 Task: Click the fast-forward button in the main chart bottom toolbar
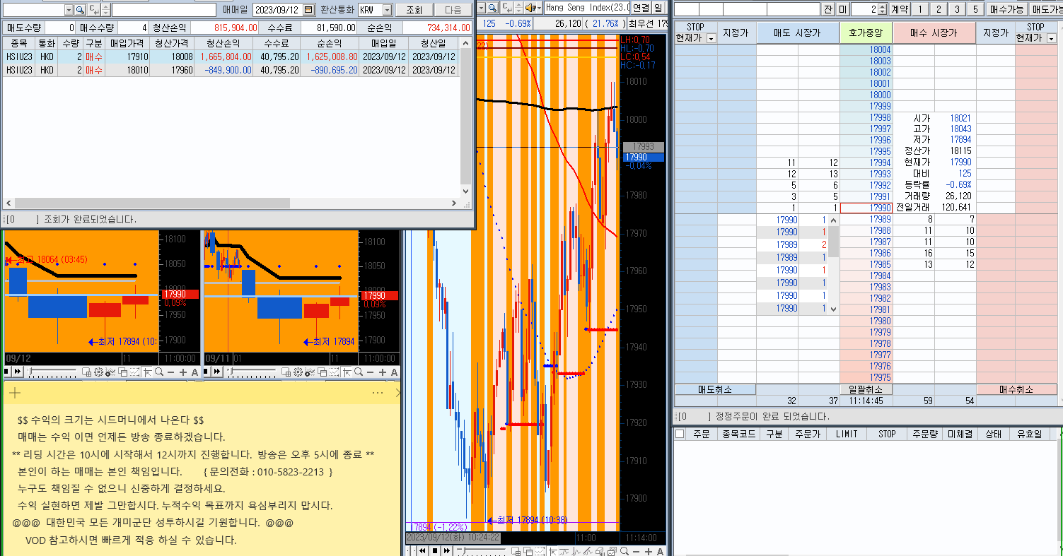tap(446, 551)
